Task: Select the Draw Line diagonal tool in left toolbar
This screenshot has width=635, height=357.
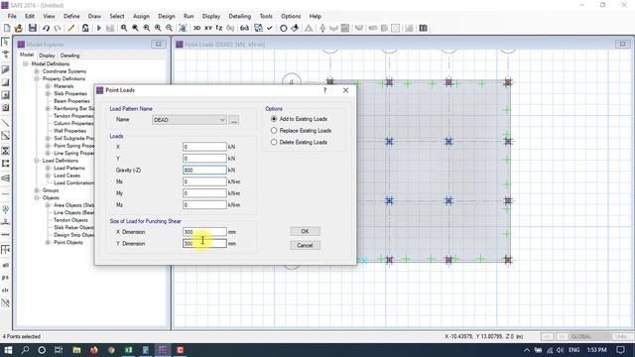Action: (5, 123)
